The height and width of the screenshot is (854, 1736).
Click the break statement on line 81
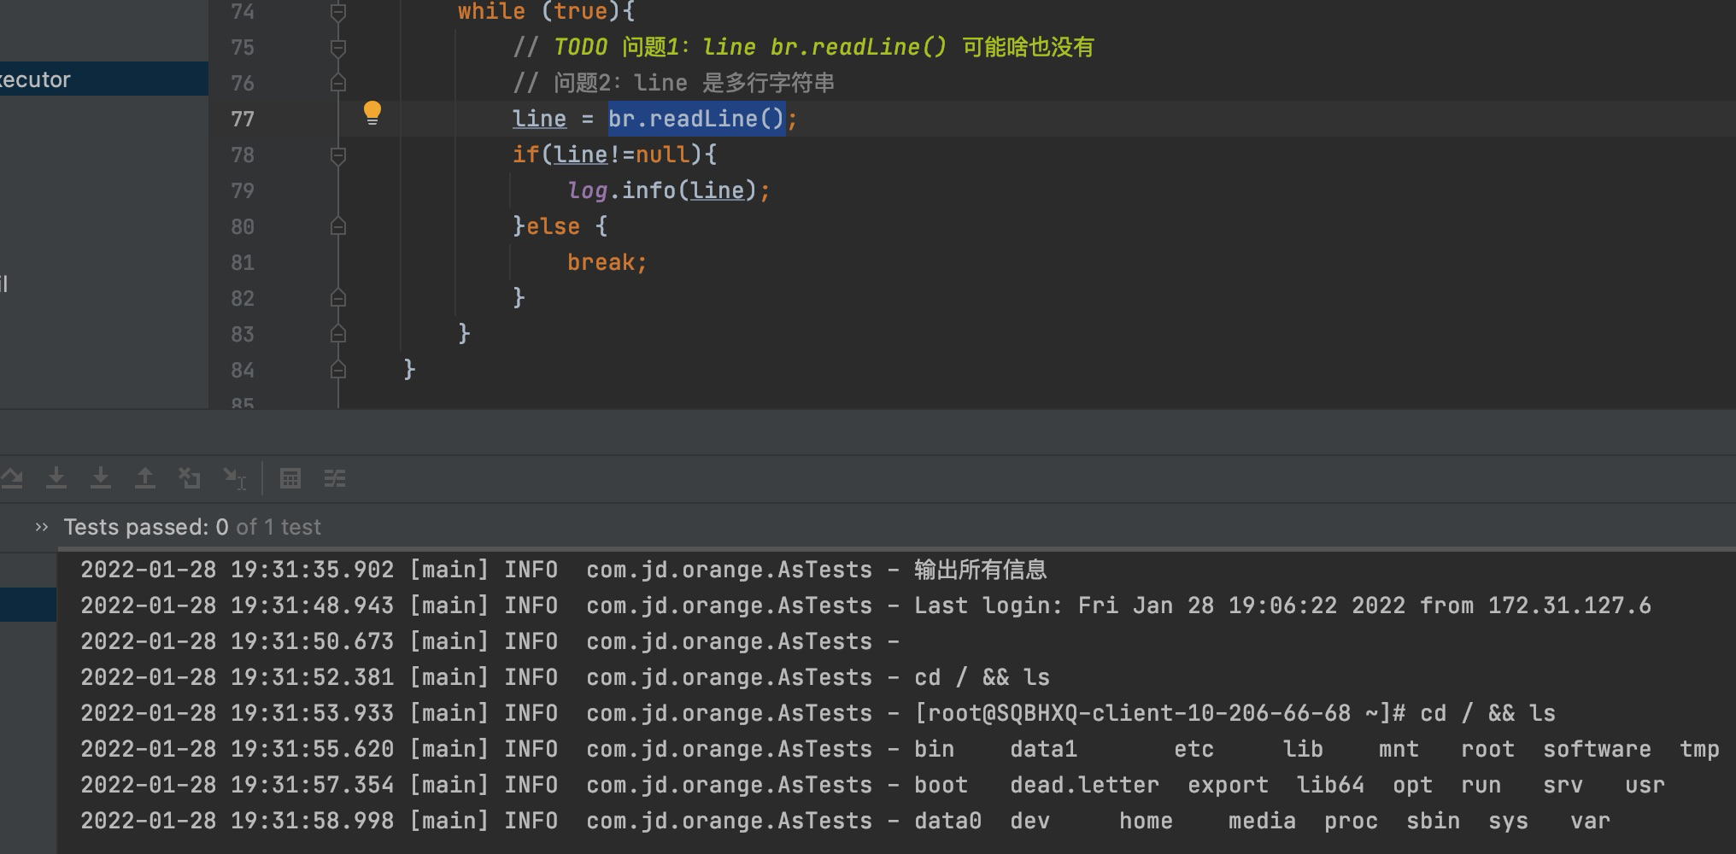click(607, 262)
